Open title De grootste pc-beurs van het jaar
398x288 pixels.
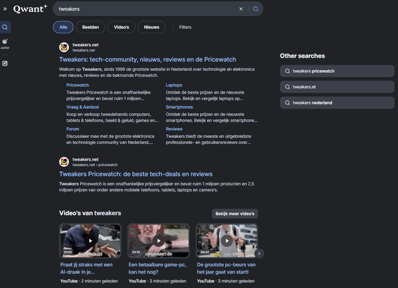pyautogui.click(x=226, y=268)
